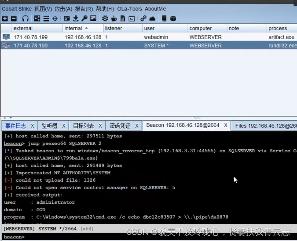This screenshot has width=297, height=241.
Task: Switch to target view crosshair icon
Action: [55, 18]
